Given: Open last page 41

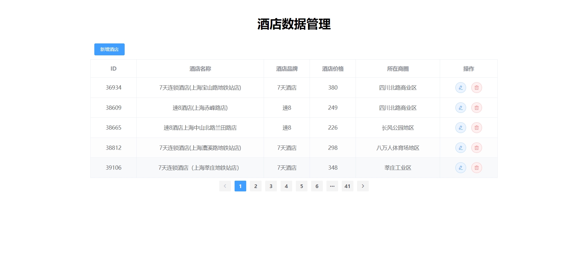Looking at the screenshot, I should (x=348, y=186).
